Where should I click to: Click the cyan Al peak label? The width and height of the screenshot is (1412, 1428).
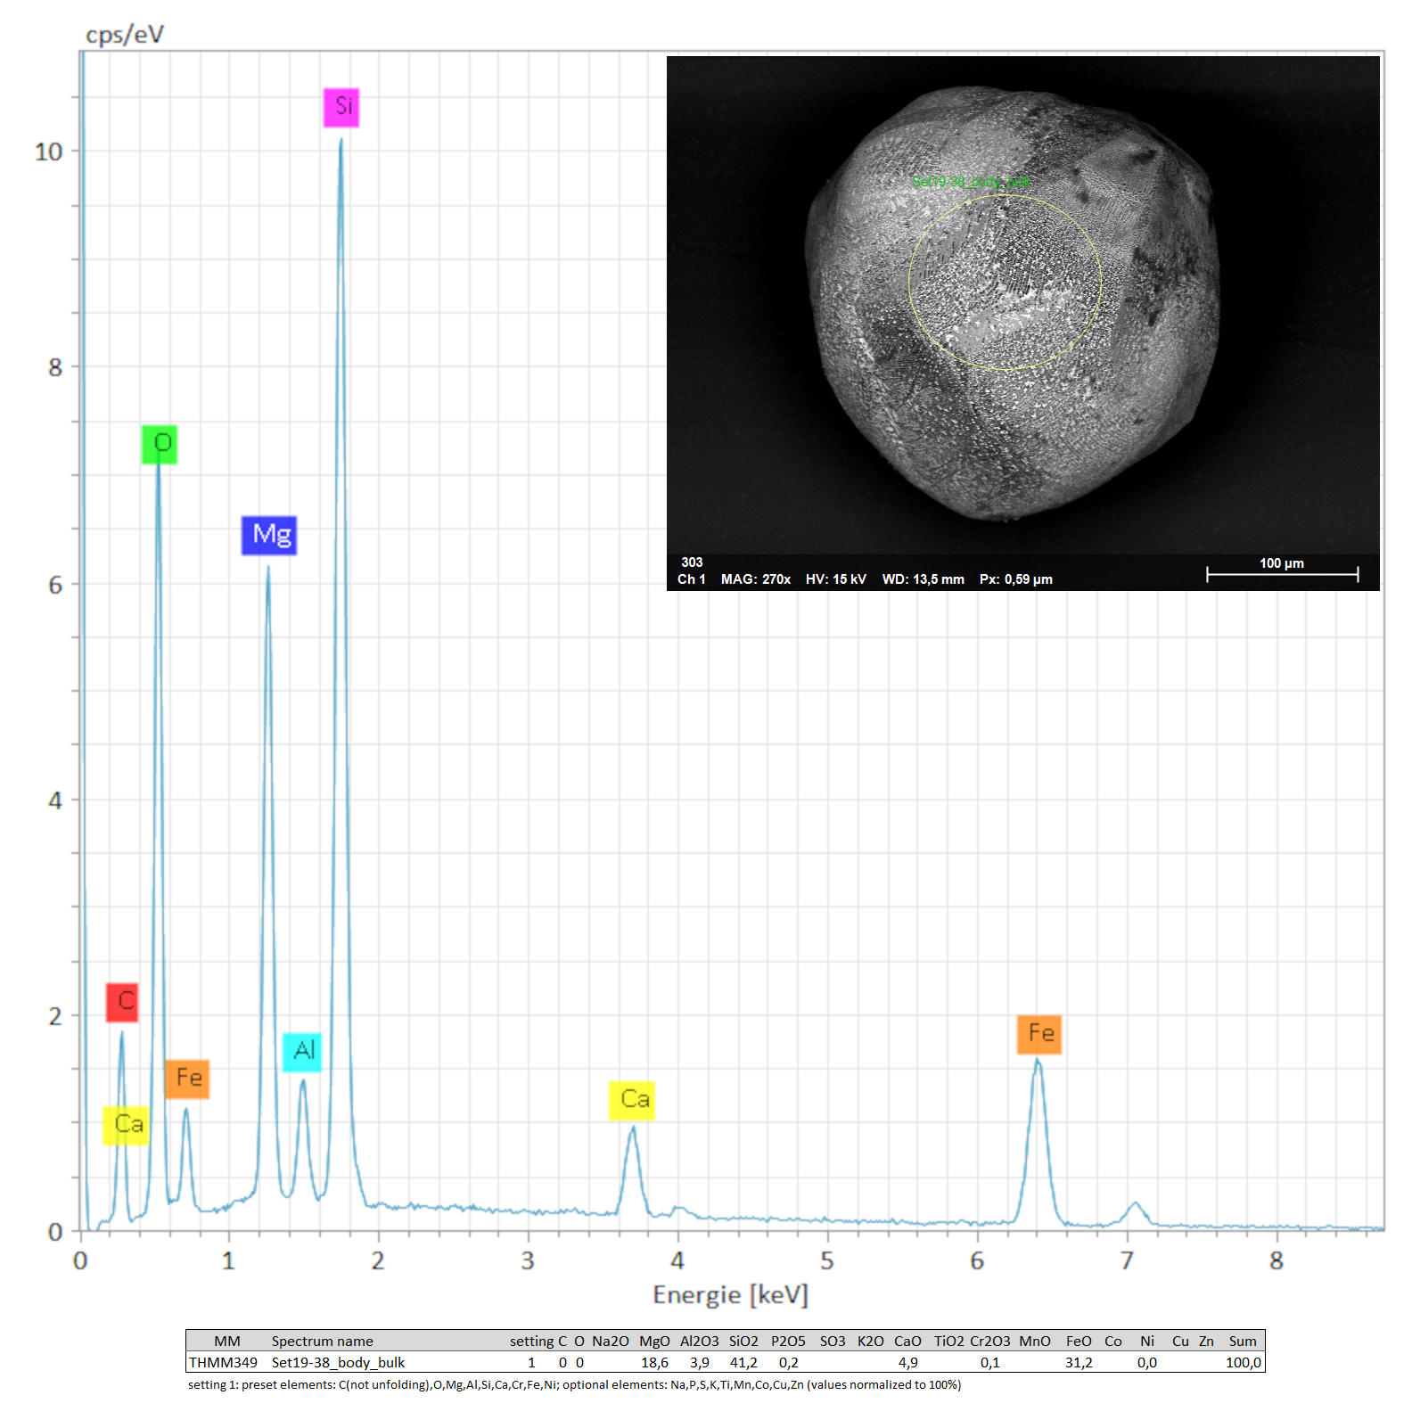click(x=302, y=1052)
